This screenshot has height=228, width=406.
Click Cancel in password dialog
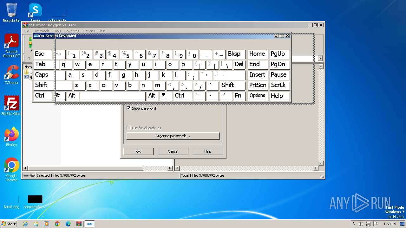coord(173,151)
